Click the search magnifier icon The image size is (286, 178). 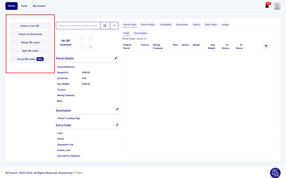coord(105,26)
